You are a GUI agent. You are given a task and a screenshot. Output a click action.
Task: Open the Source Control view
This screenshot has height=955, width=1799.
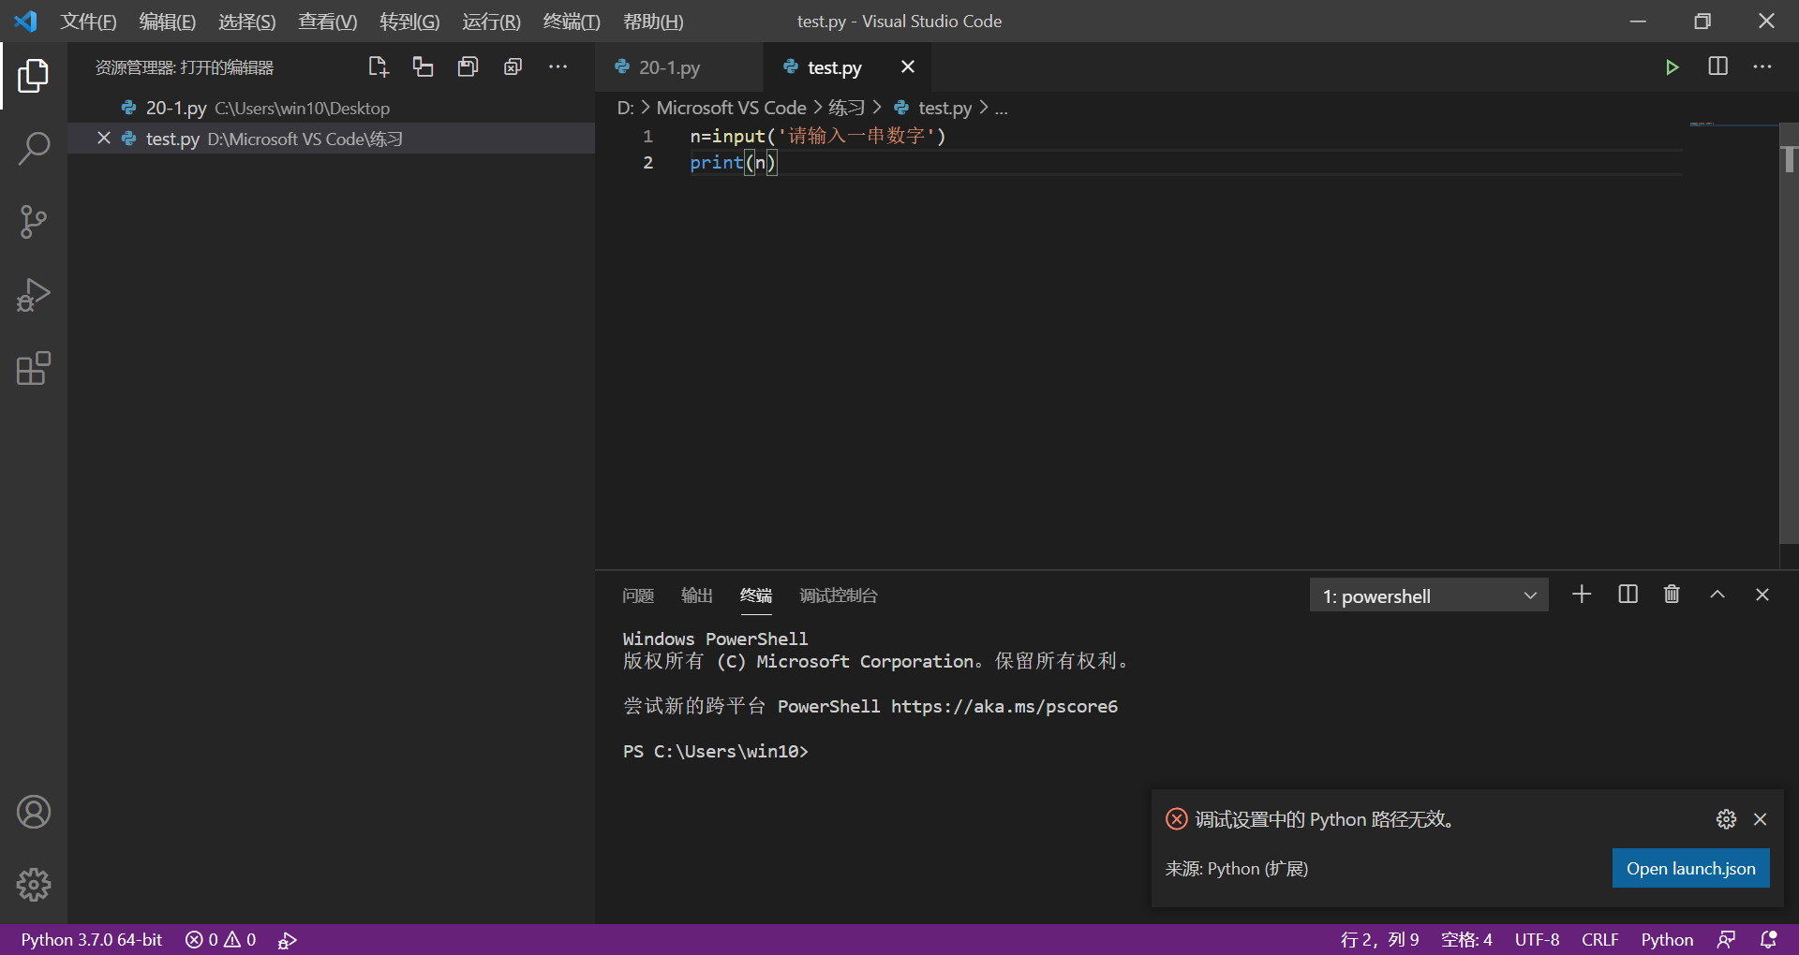(x=34, y=222)
